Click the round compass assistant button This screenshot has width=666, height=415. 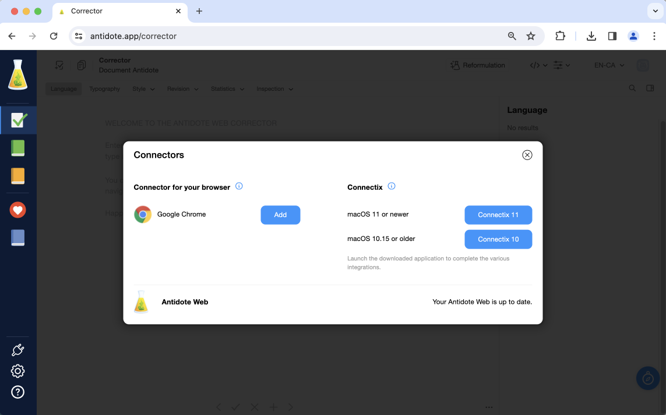pos(648,378)
